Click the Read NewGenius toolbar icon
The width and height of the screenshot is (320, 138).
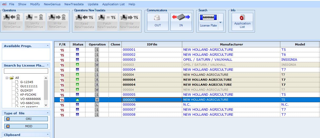12,22
